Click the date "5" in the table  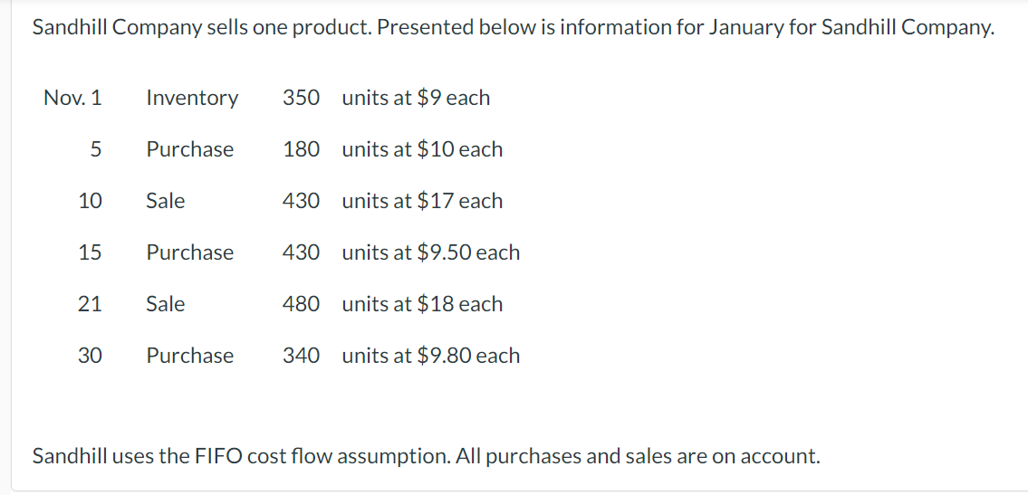[95, 149]
